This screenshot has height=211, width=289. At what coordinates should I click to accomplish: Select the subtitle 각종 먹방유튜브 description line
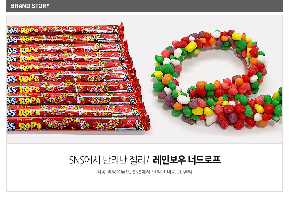(x=144, y=172)
